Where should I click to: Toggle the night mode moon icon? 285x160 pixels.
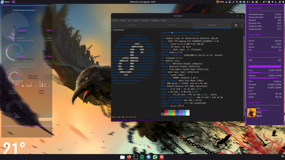click(276, 2)
